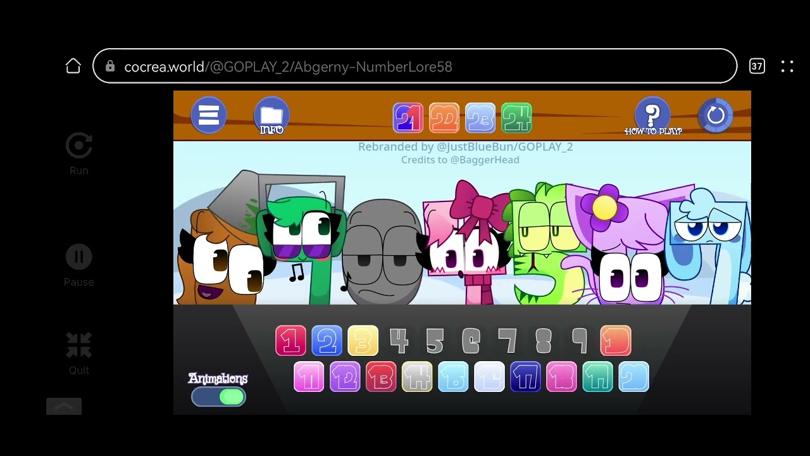The height and width of the screenshot is (456, 810).
Task: Open the hamburger menu in the game header
Action: click(x=208, y=115)
